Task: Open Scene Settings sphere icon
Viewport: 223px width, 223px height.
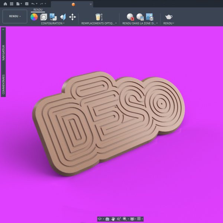Action: 43,17
